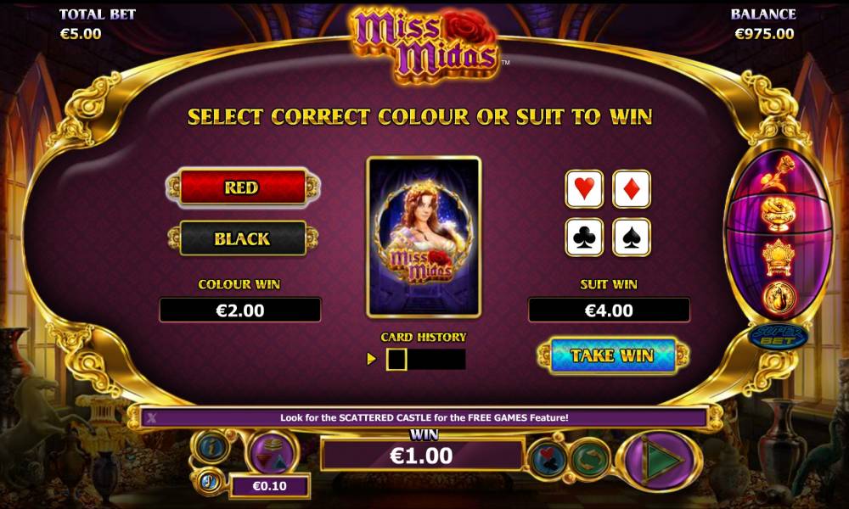Collect winnings with TAKE WIN
This screenshot has height=509, width=849.
(614, 355)
